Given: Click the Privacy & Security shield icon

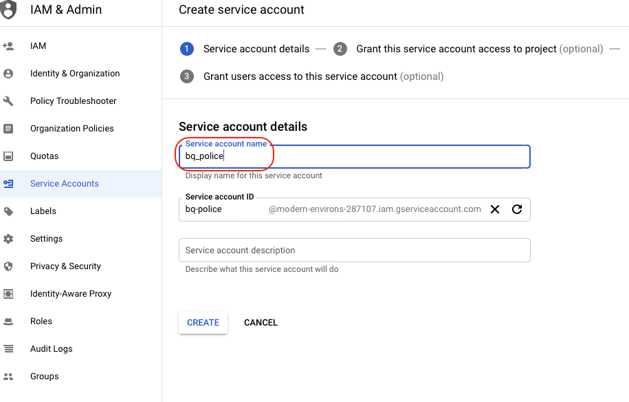Looking at the screenshot, I should 8,266.
